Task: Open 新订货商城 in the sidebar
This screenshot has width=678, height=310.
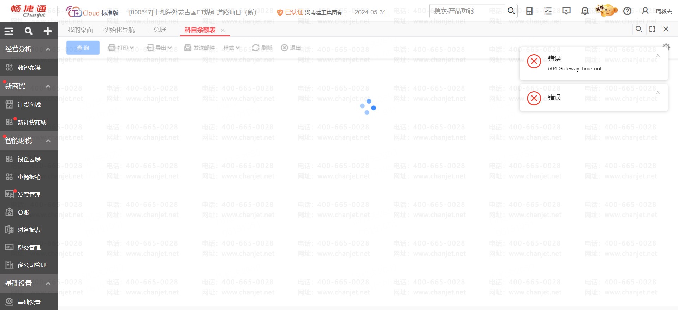Action: point(29,122)
